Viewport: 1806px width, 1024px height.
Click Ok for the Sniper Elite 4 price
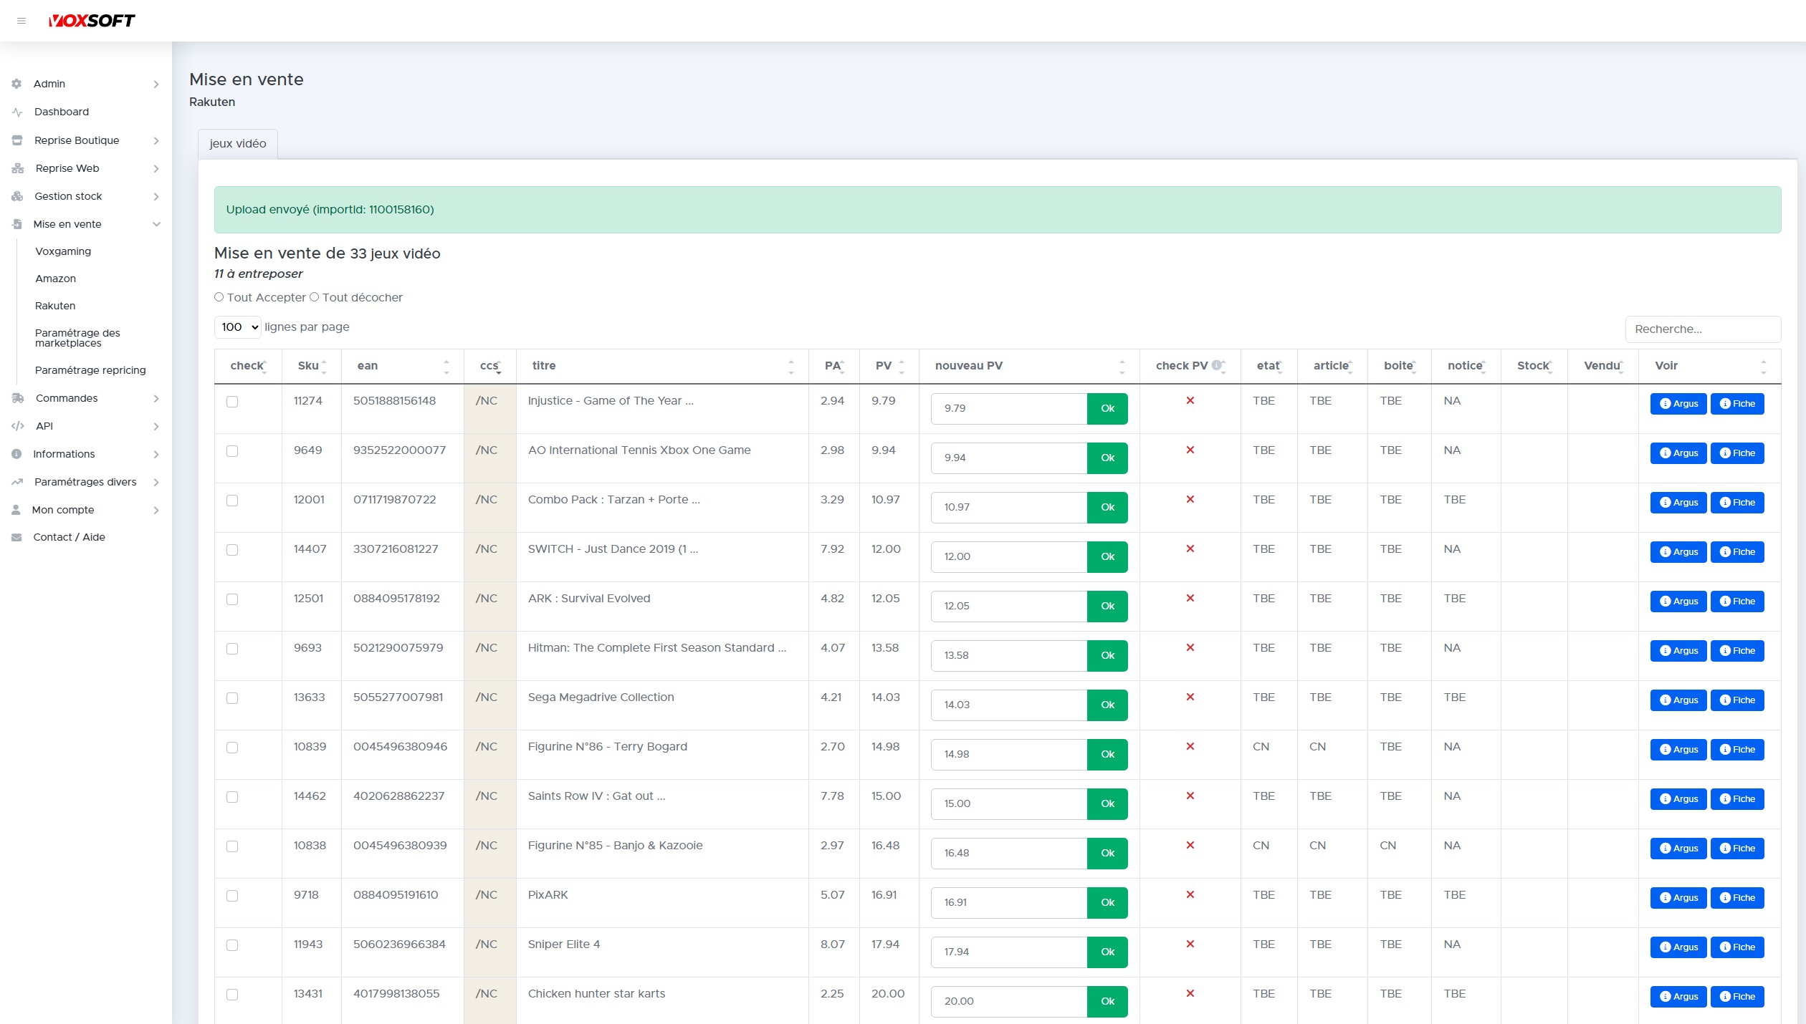click(1107, 952)
